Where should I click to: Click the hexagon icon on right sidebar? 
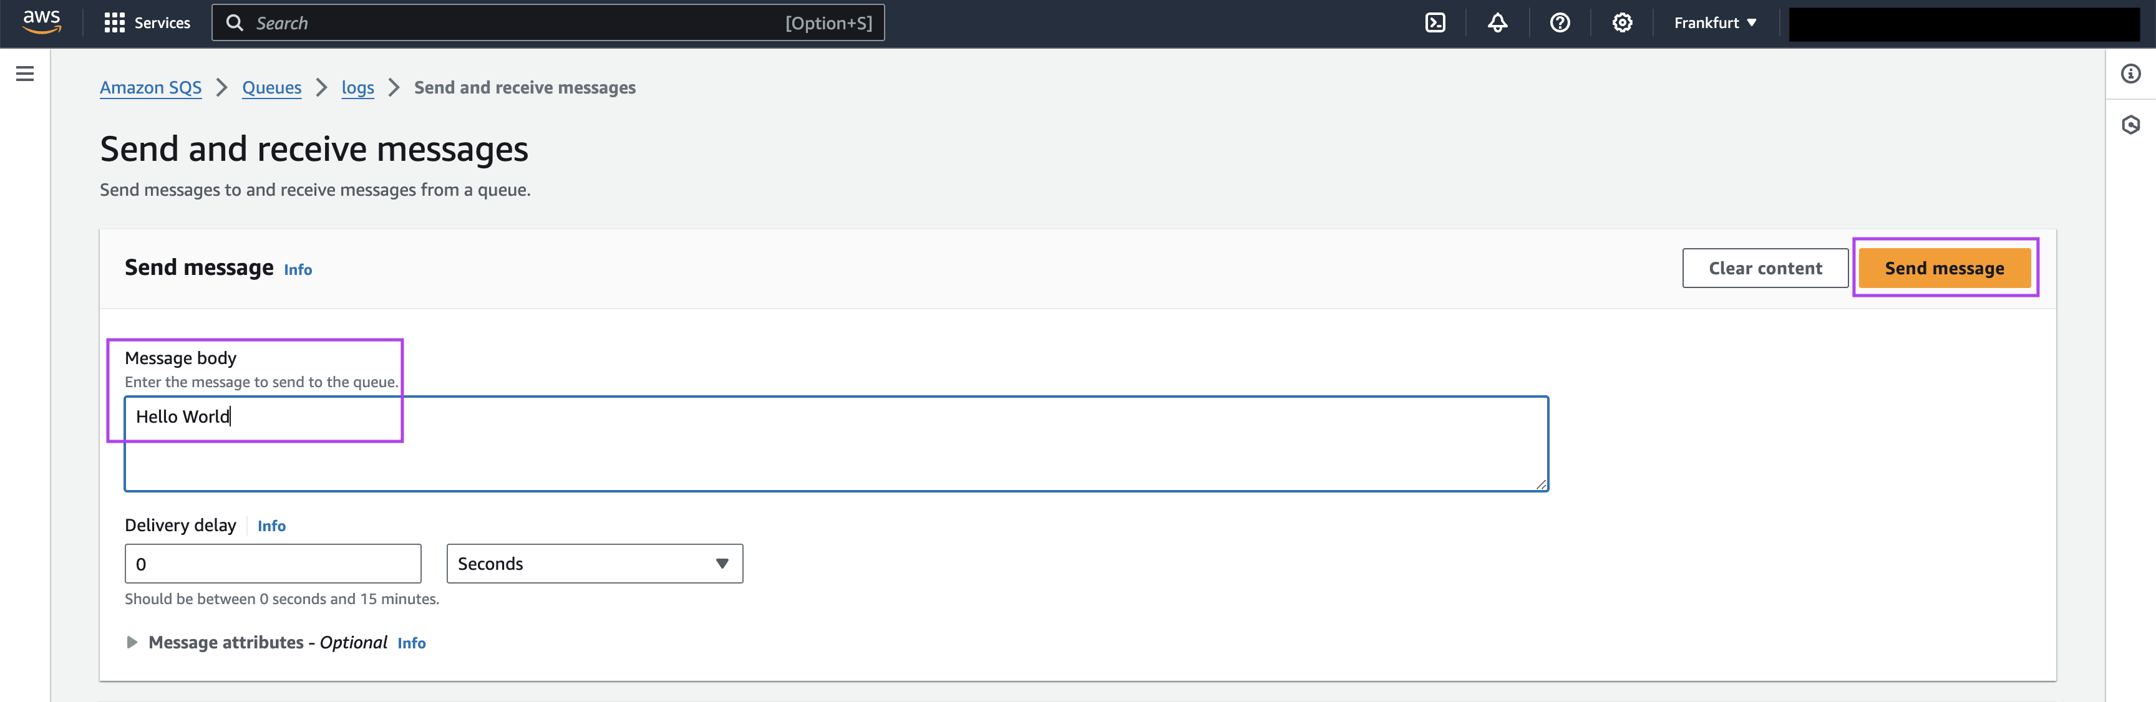click(x=2130, y=125)
